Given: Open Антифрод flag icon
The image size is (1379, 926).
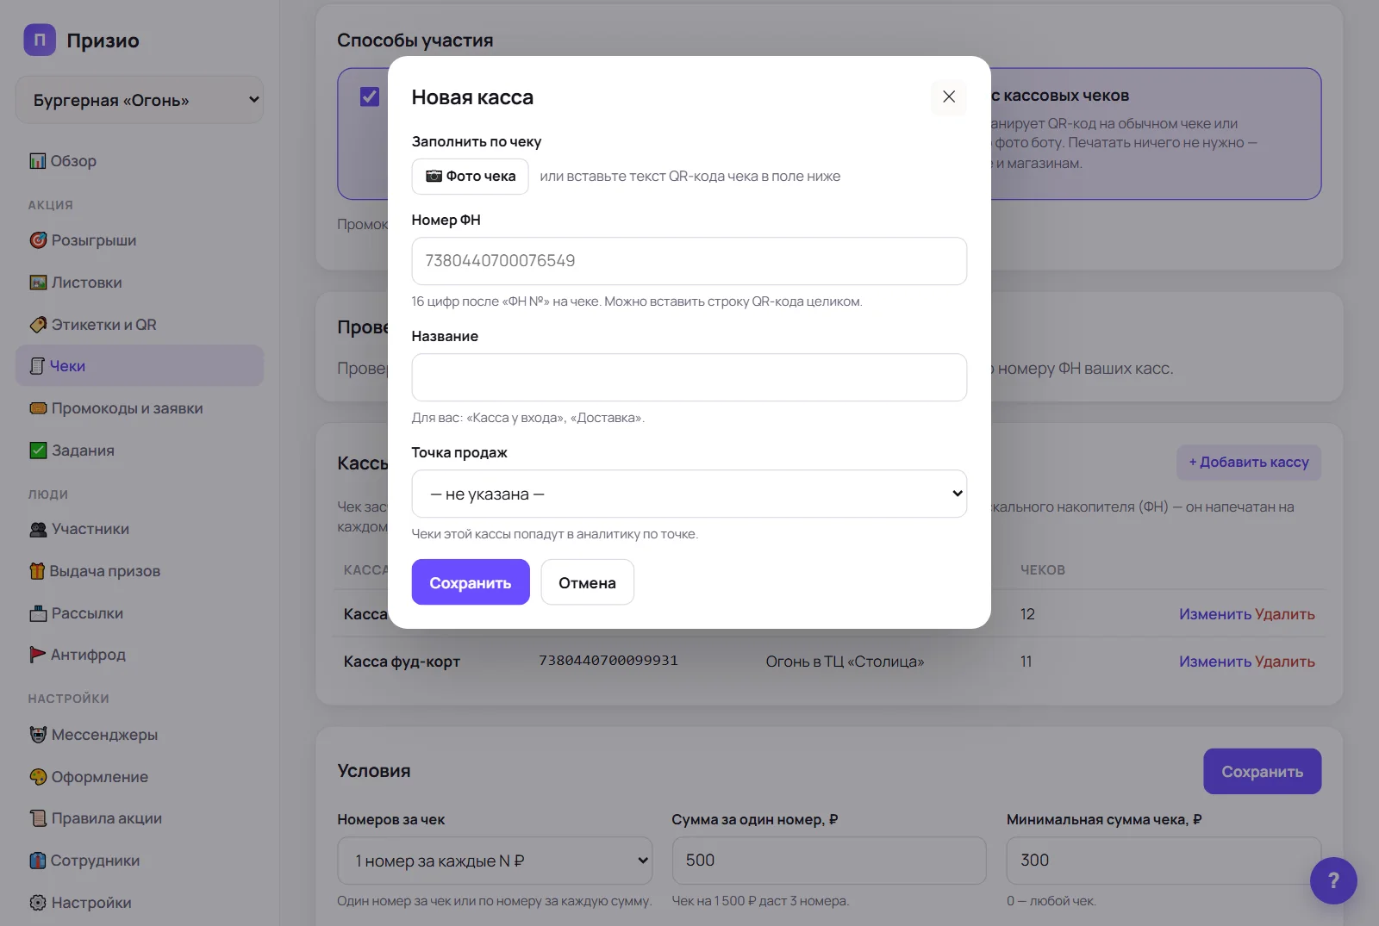Looking at the screenshot, I should coord(38,655).
